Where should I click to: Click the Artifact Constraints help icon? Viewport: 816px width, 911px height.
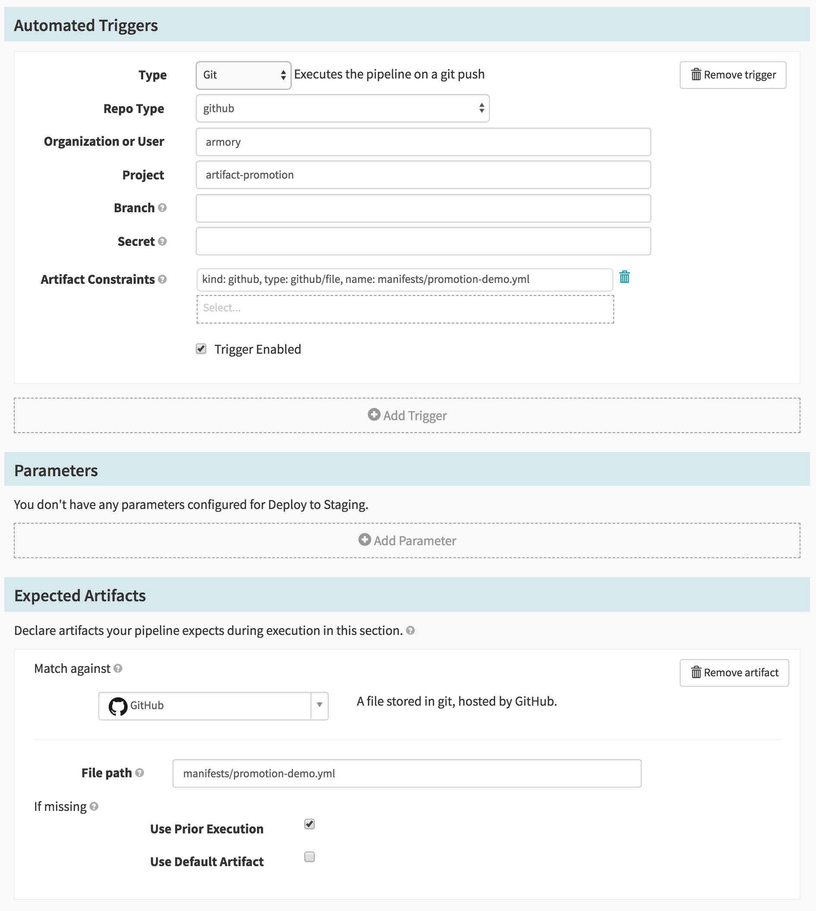point(162,280)
